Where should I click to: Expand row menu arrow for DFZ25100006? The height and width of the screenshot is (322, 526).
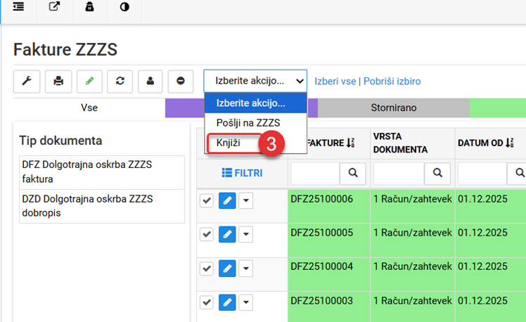click(x=246, y=200)
